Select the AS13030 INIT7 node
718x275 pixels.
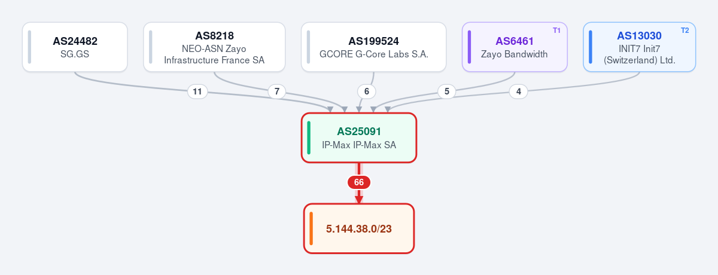pos(639,47)
